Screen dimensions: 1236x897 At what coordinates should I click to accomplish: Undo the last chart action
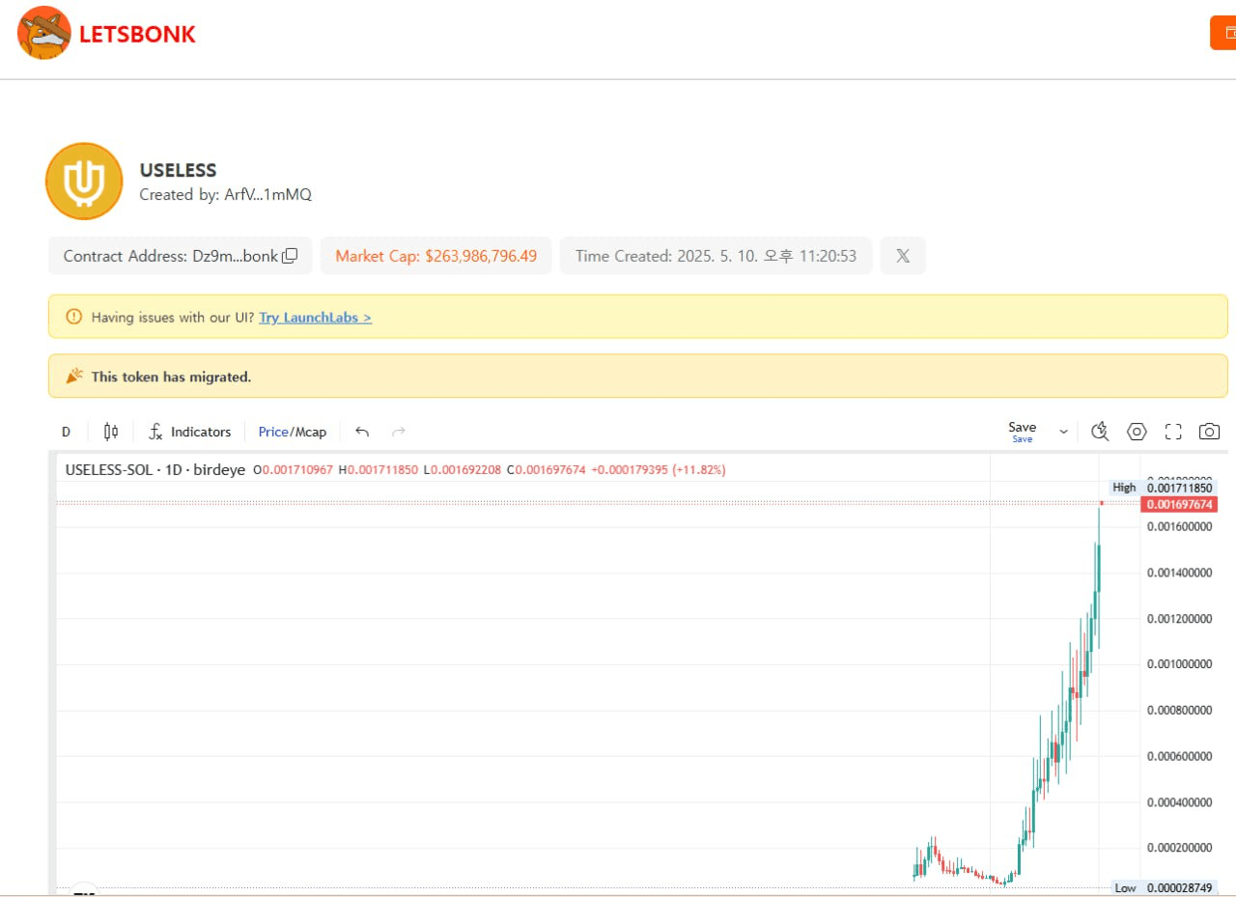point(362,432)
